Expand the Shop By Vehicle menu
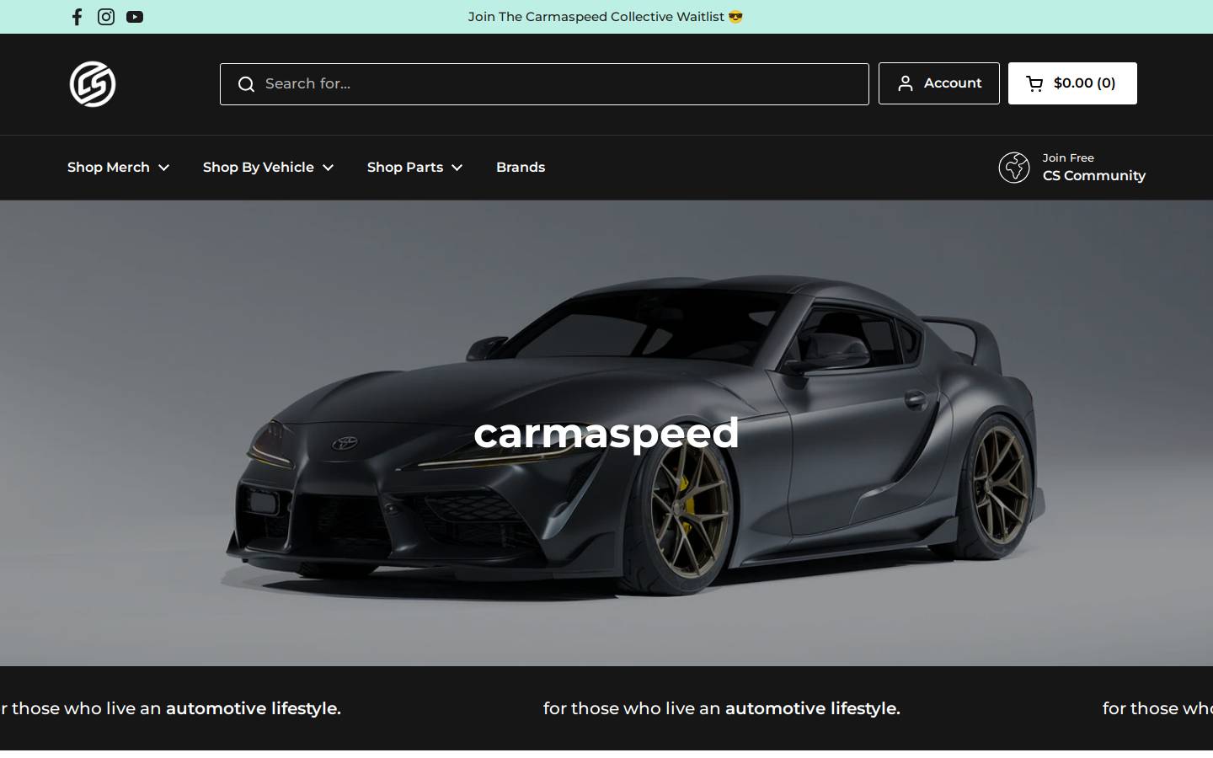 (269, 168)
